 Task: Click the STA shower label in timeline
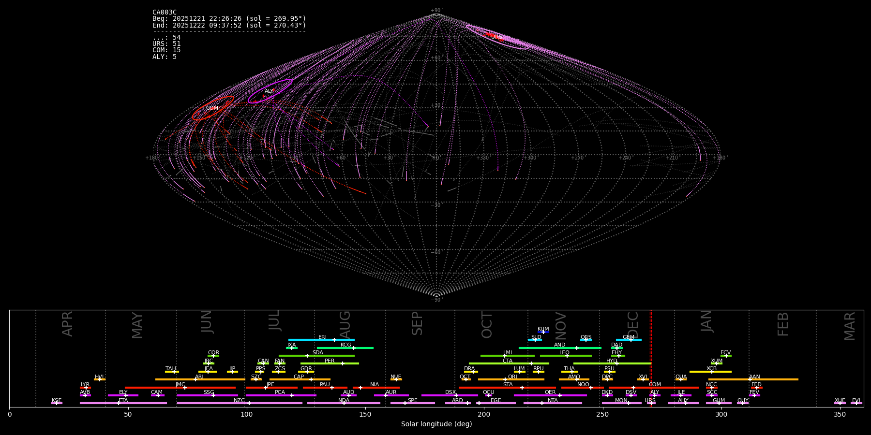[x=508, y=385]
